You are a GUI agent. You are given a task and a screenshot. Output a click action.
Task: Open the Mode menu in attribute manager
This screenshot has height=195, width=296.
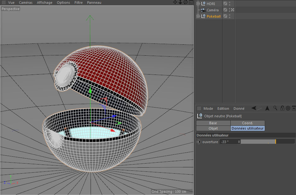[208, 109]
